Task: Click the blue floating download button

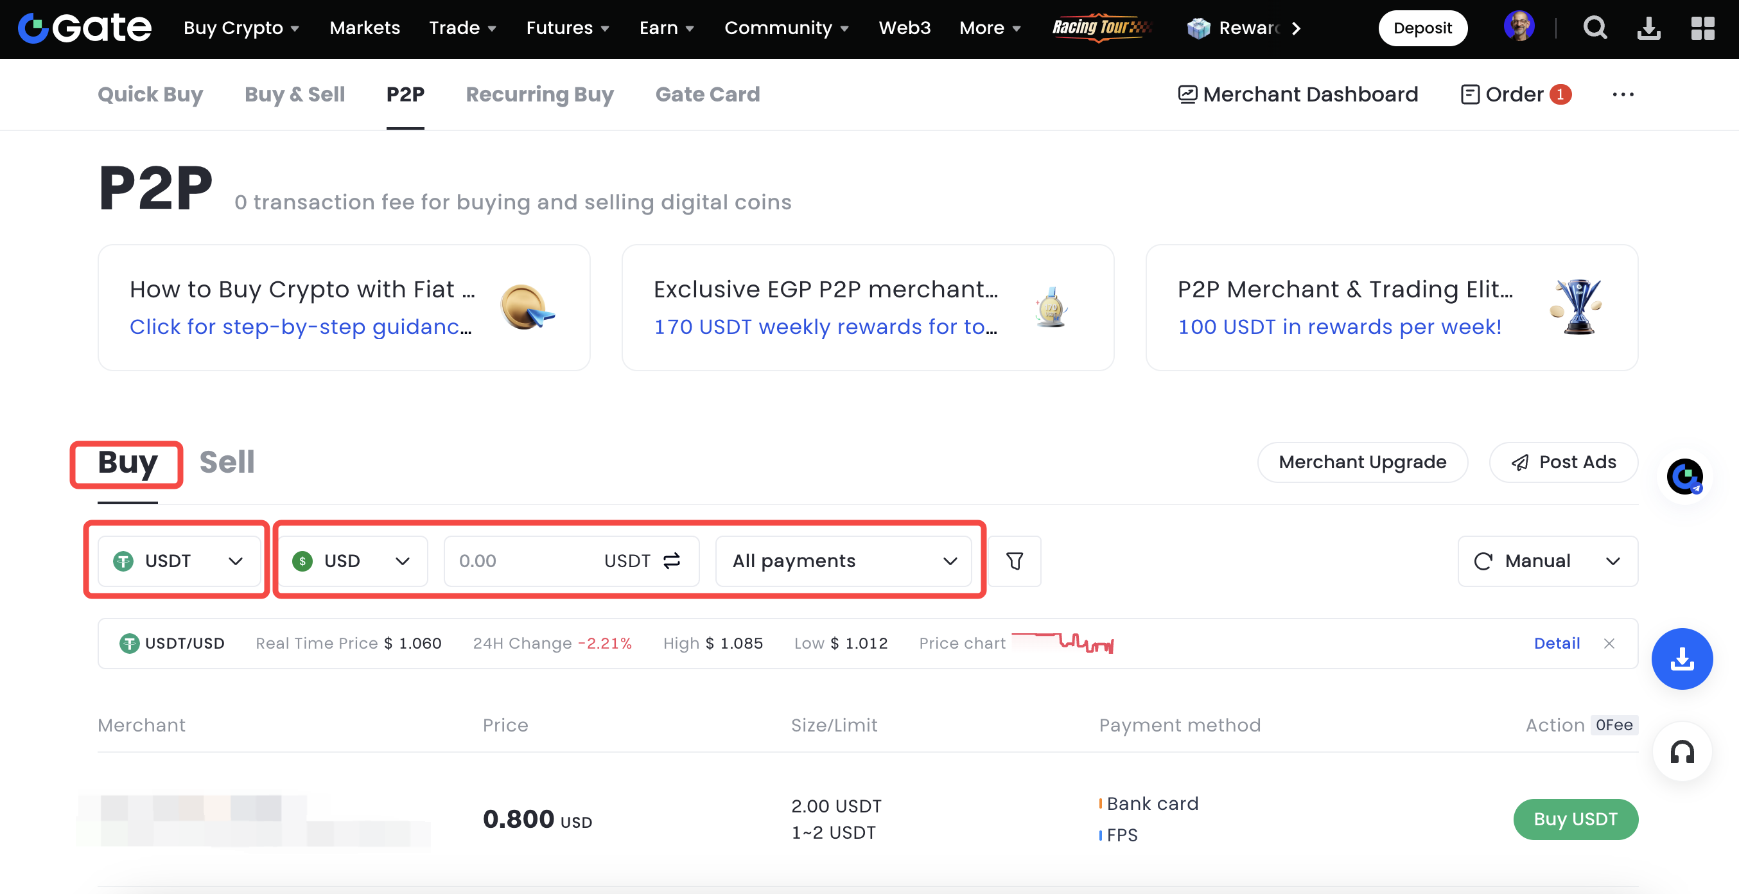Action: click(1682, 658)
